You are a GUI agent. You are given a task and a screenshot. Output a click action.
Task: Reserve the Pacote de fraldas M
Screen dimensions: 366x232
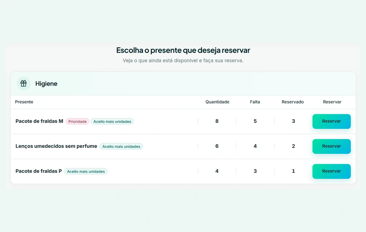point(332,121)
